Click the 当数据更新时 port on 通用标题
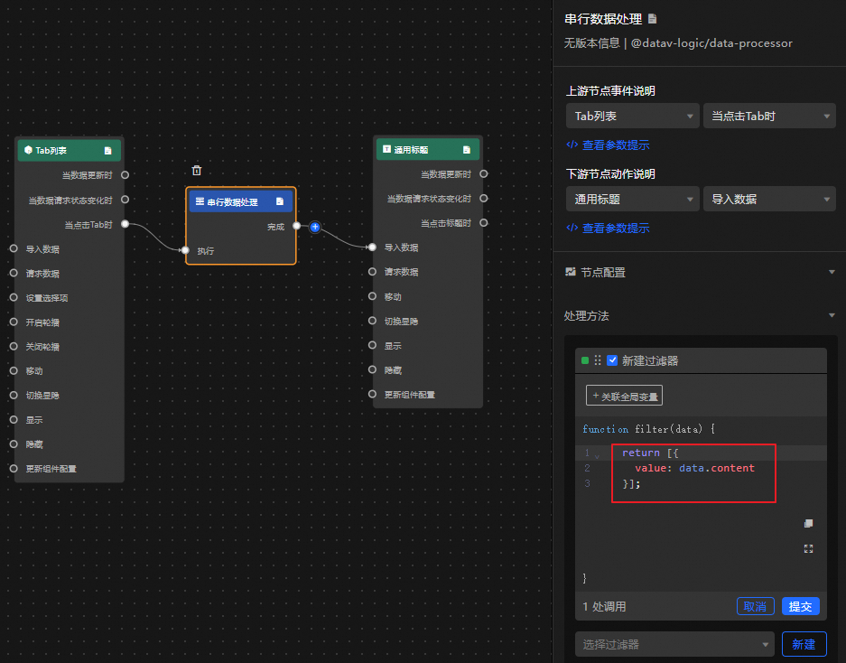 tap(484, 173)
